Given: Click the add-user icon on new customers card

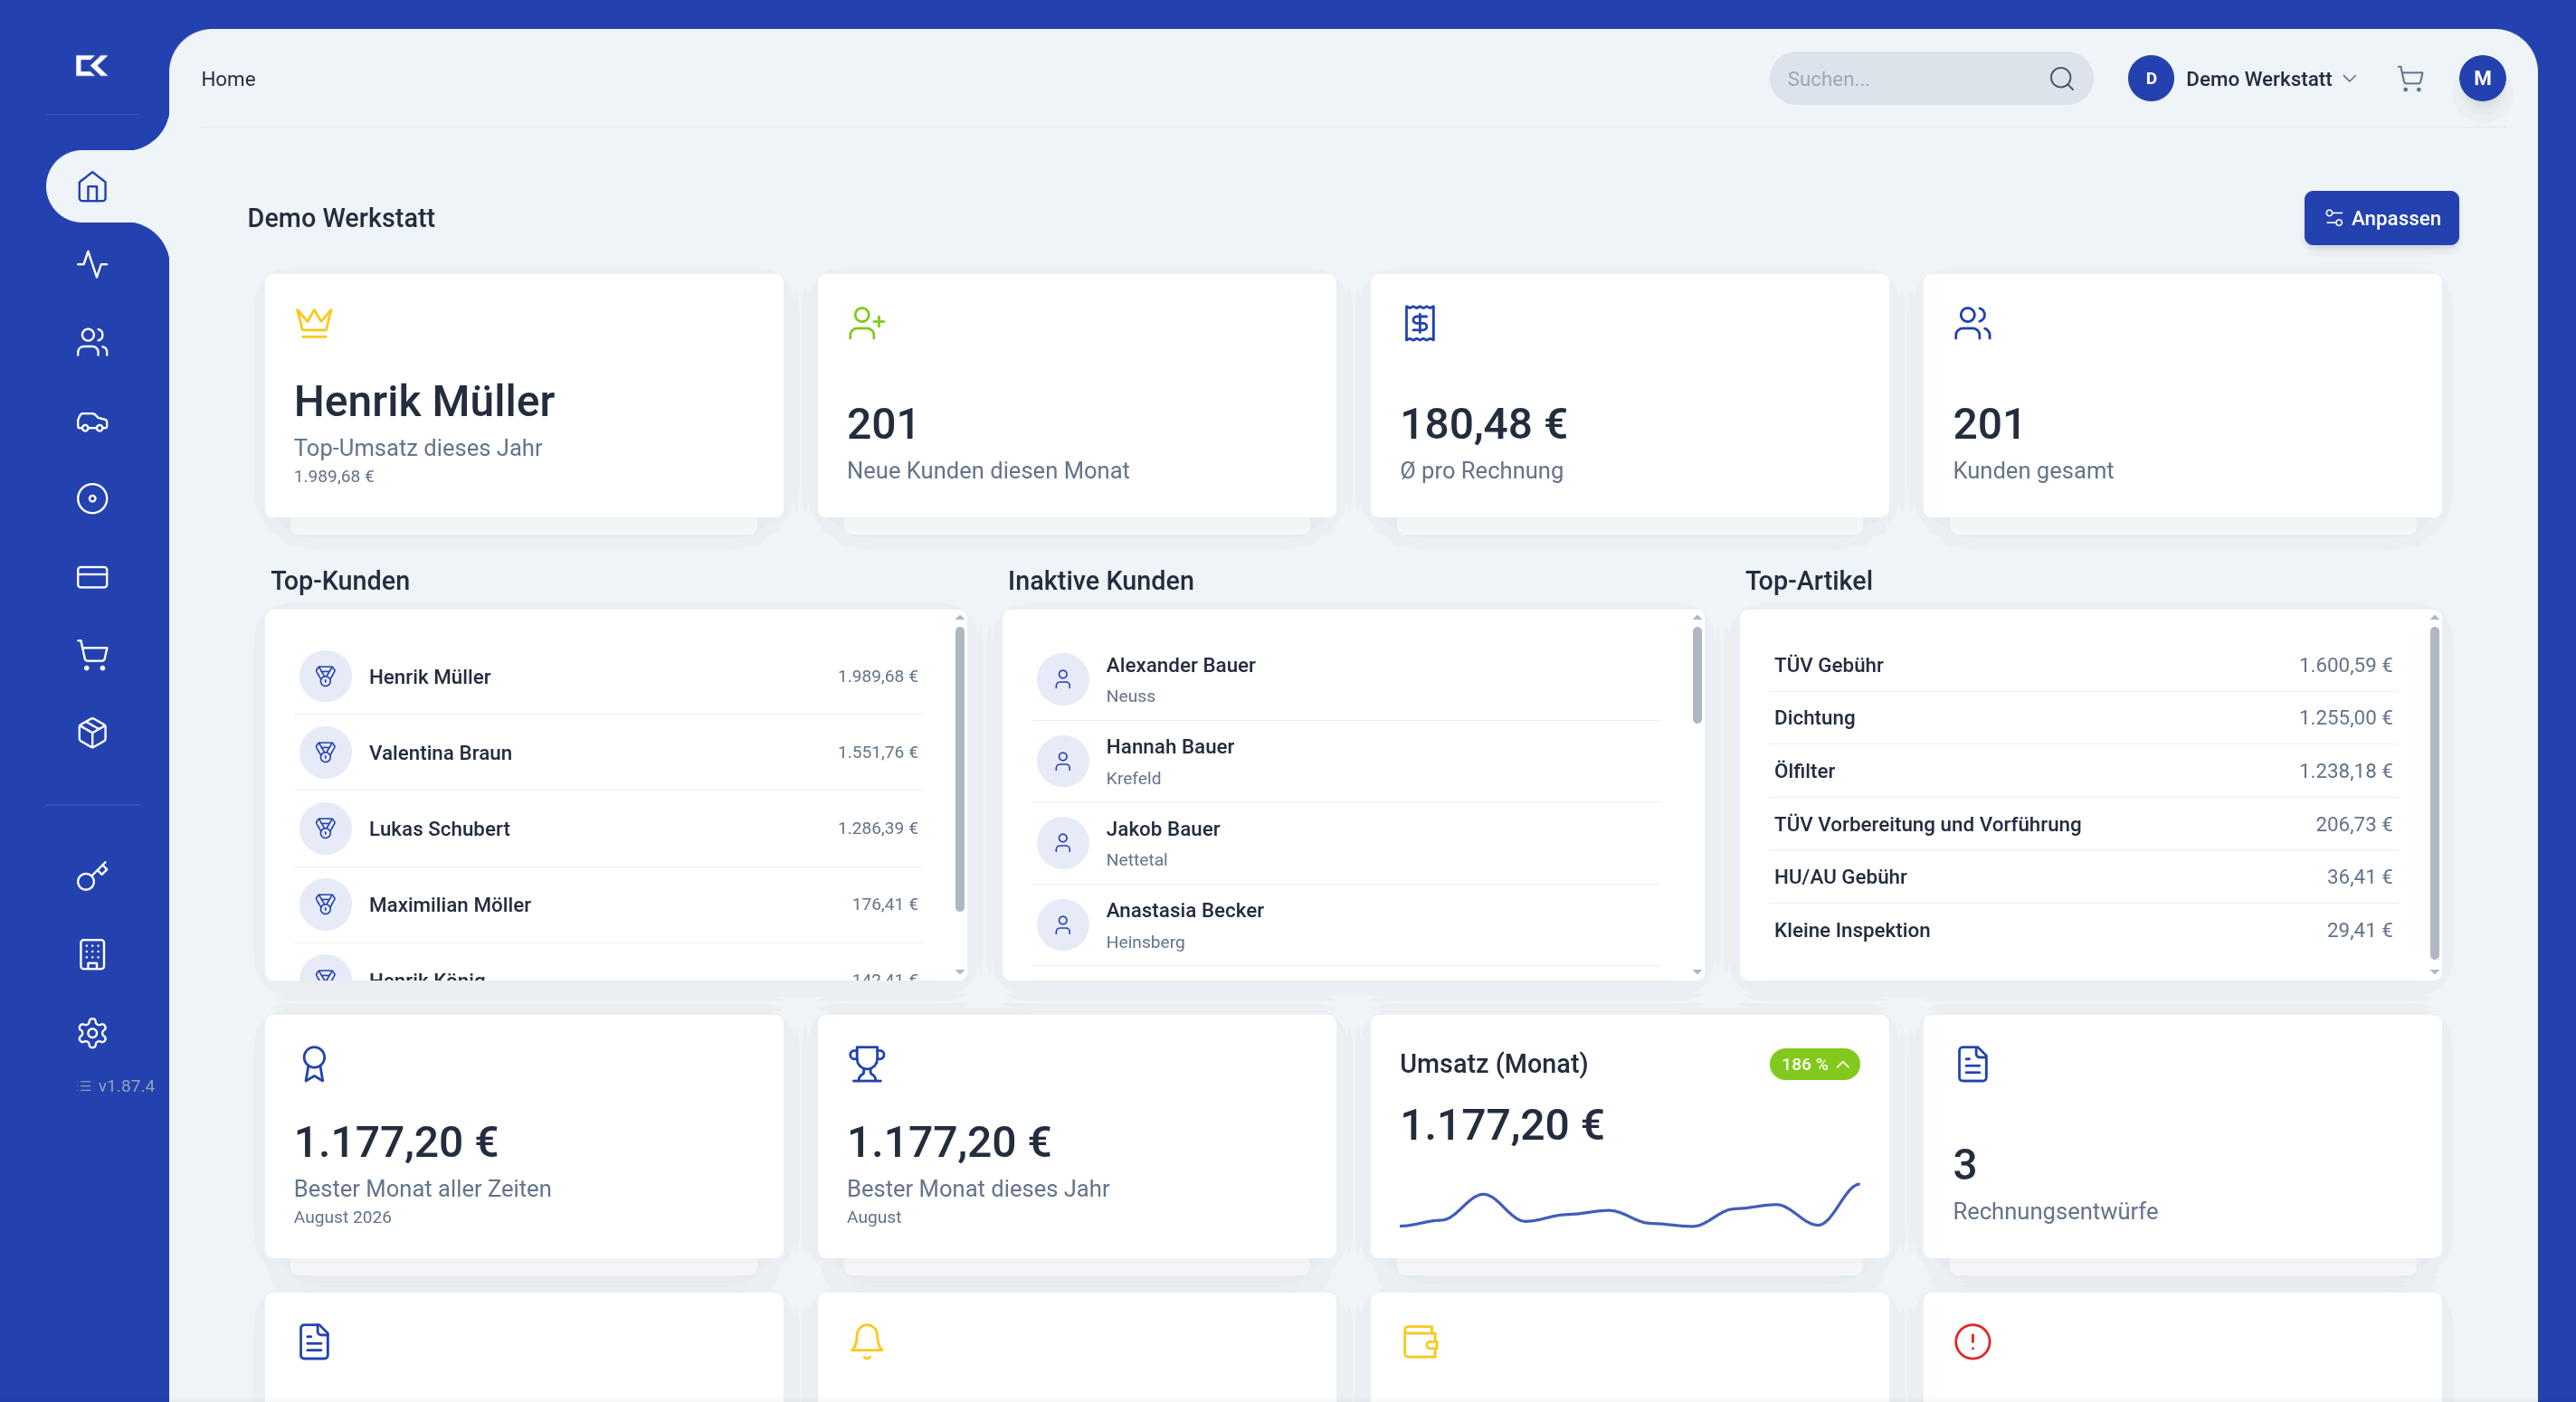Looking at the screenshot, I should pos(866,322).
